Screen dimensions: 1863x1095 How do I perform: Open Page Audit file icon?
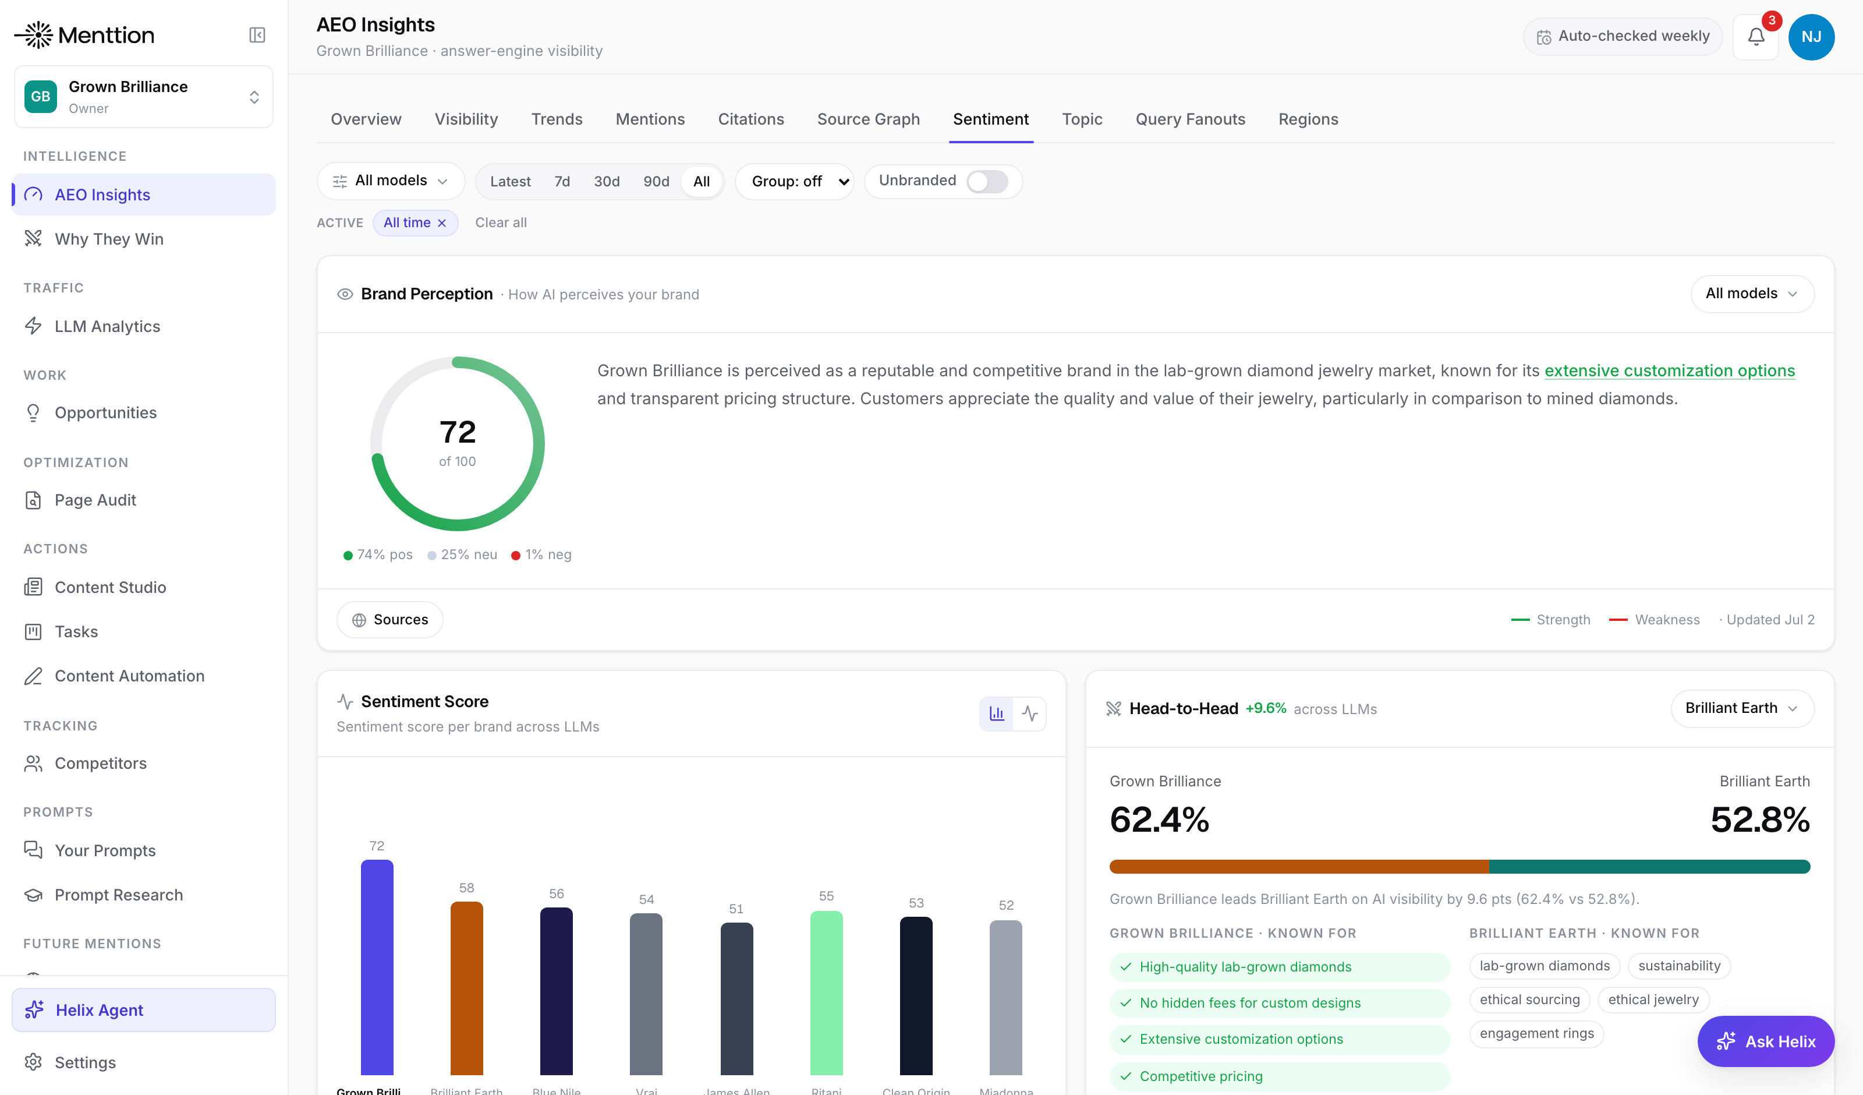[33, 500]
